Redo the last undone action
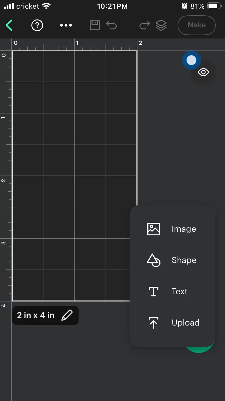 click(x=145, y=25)
